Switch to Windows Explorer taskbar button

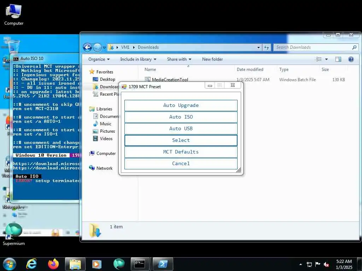pyautogui.click(x=75, y=264)
